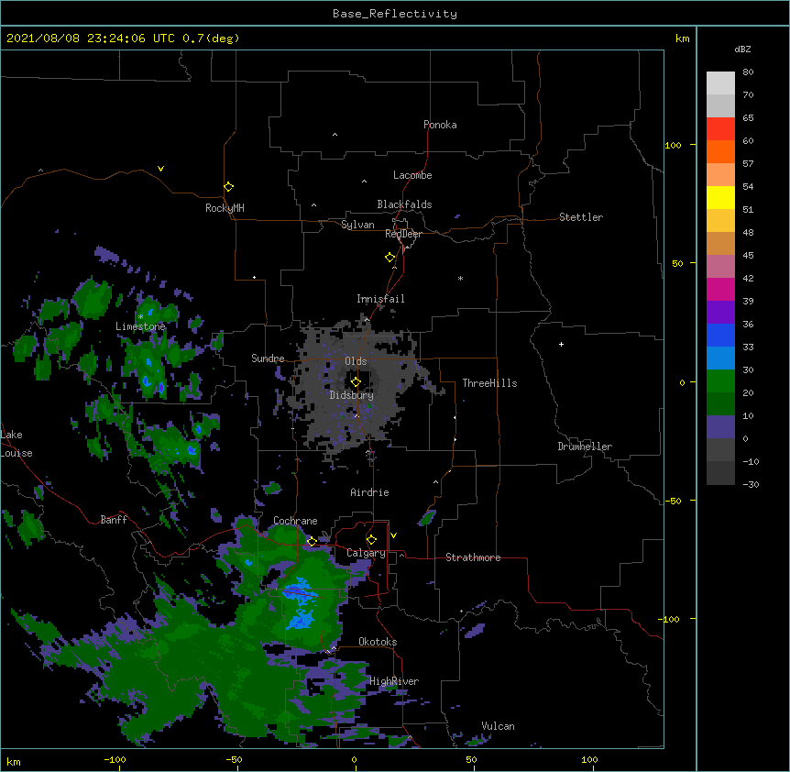The width and height of the screenshot is (790, 772).
Task: Click the green 30 dBZ legend swatch
Action: click(x=720, y=381)
